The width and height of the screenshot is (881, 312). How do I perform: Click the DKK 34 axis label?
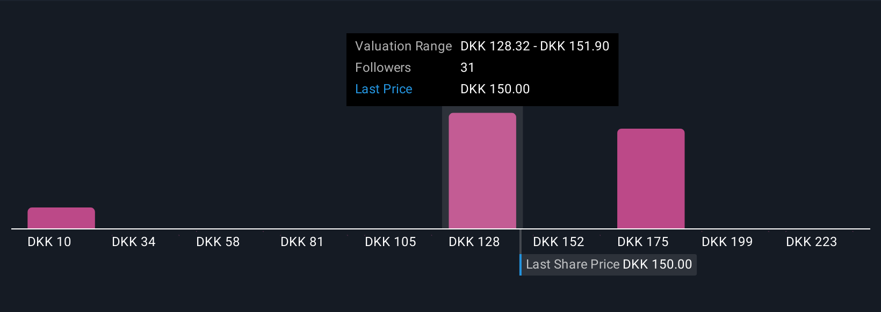[134, 242]
